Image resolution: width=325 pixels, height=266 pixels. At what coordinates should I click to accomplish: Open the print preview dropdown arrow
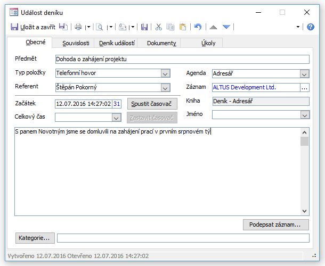point(111,27)
